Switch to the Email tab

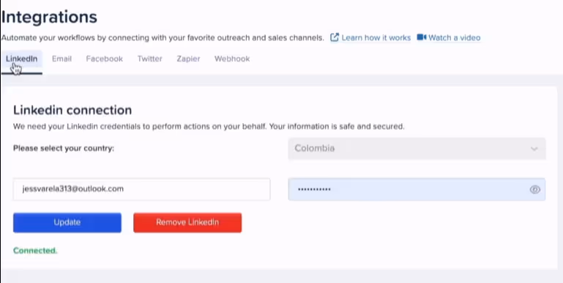(61, 59)
